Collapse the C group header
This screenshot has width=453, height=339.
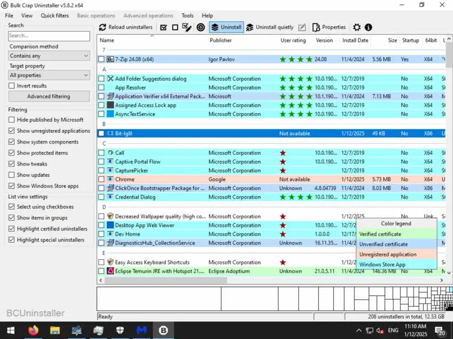pos(104,143)
